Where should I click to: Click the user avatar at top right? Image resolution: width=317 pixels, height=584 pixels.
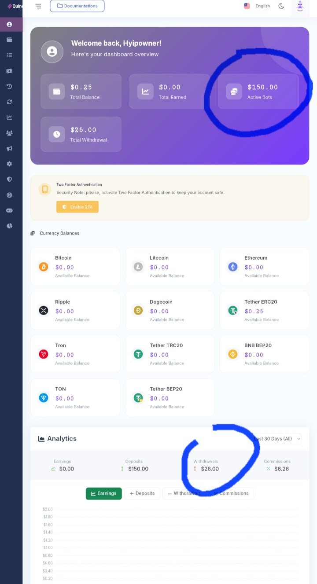tap(300, 6)
